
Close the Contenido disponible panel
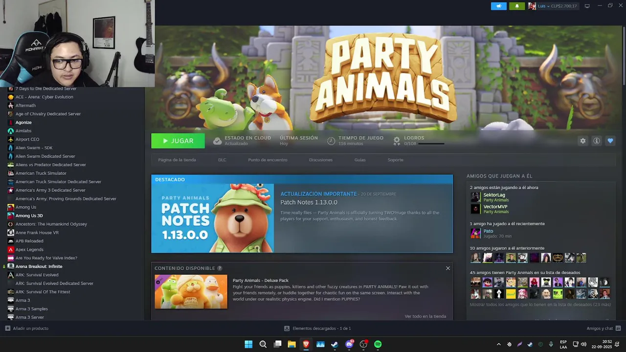click(x=447, y=268)
